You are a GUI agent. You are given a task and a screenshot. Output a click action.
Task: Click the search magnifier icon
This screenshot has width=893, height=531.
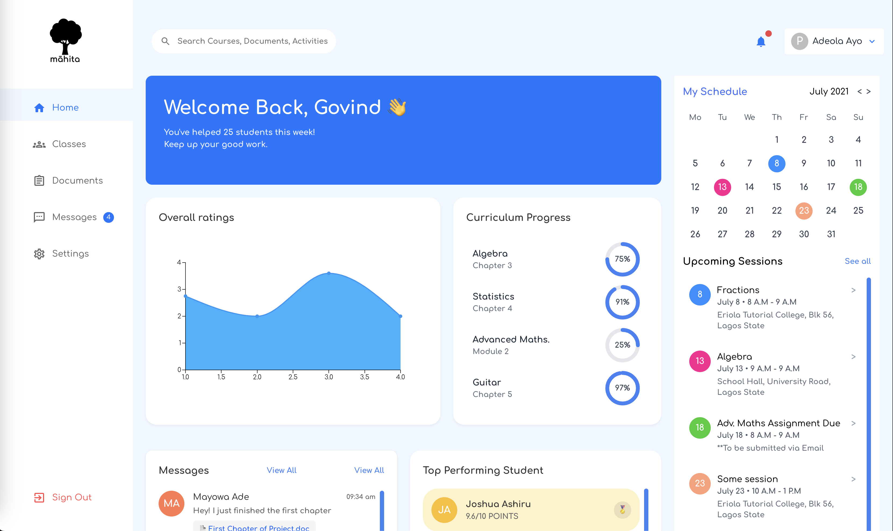pyautogui.click(x=165, y=41)
